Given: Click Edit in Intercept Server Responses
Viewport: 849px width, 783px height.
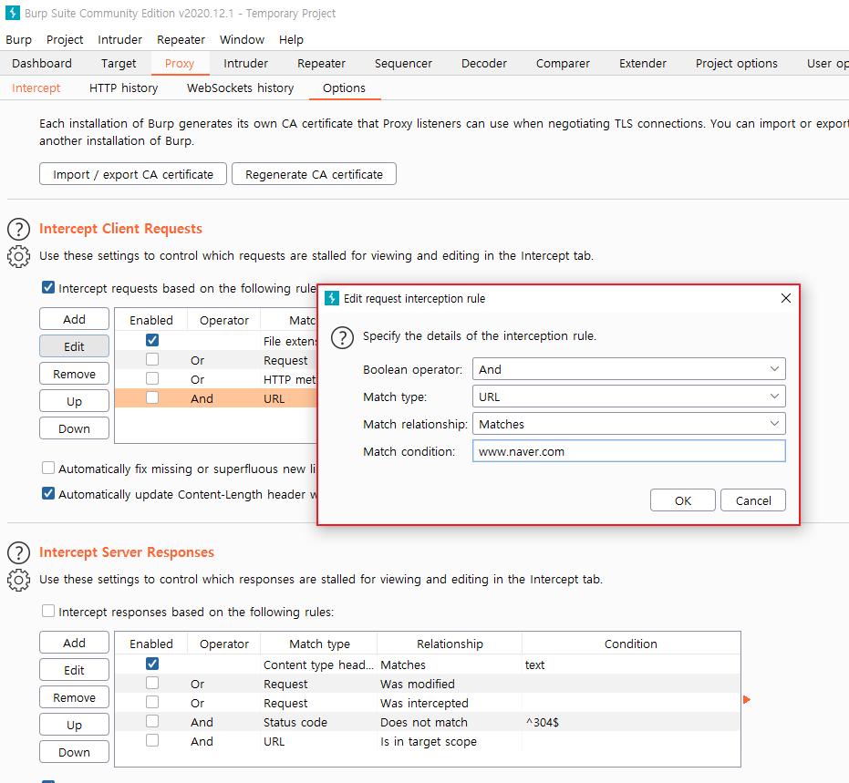Looking at the screenshot, I should click(74, 670).
